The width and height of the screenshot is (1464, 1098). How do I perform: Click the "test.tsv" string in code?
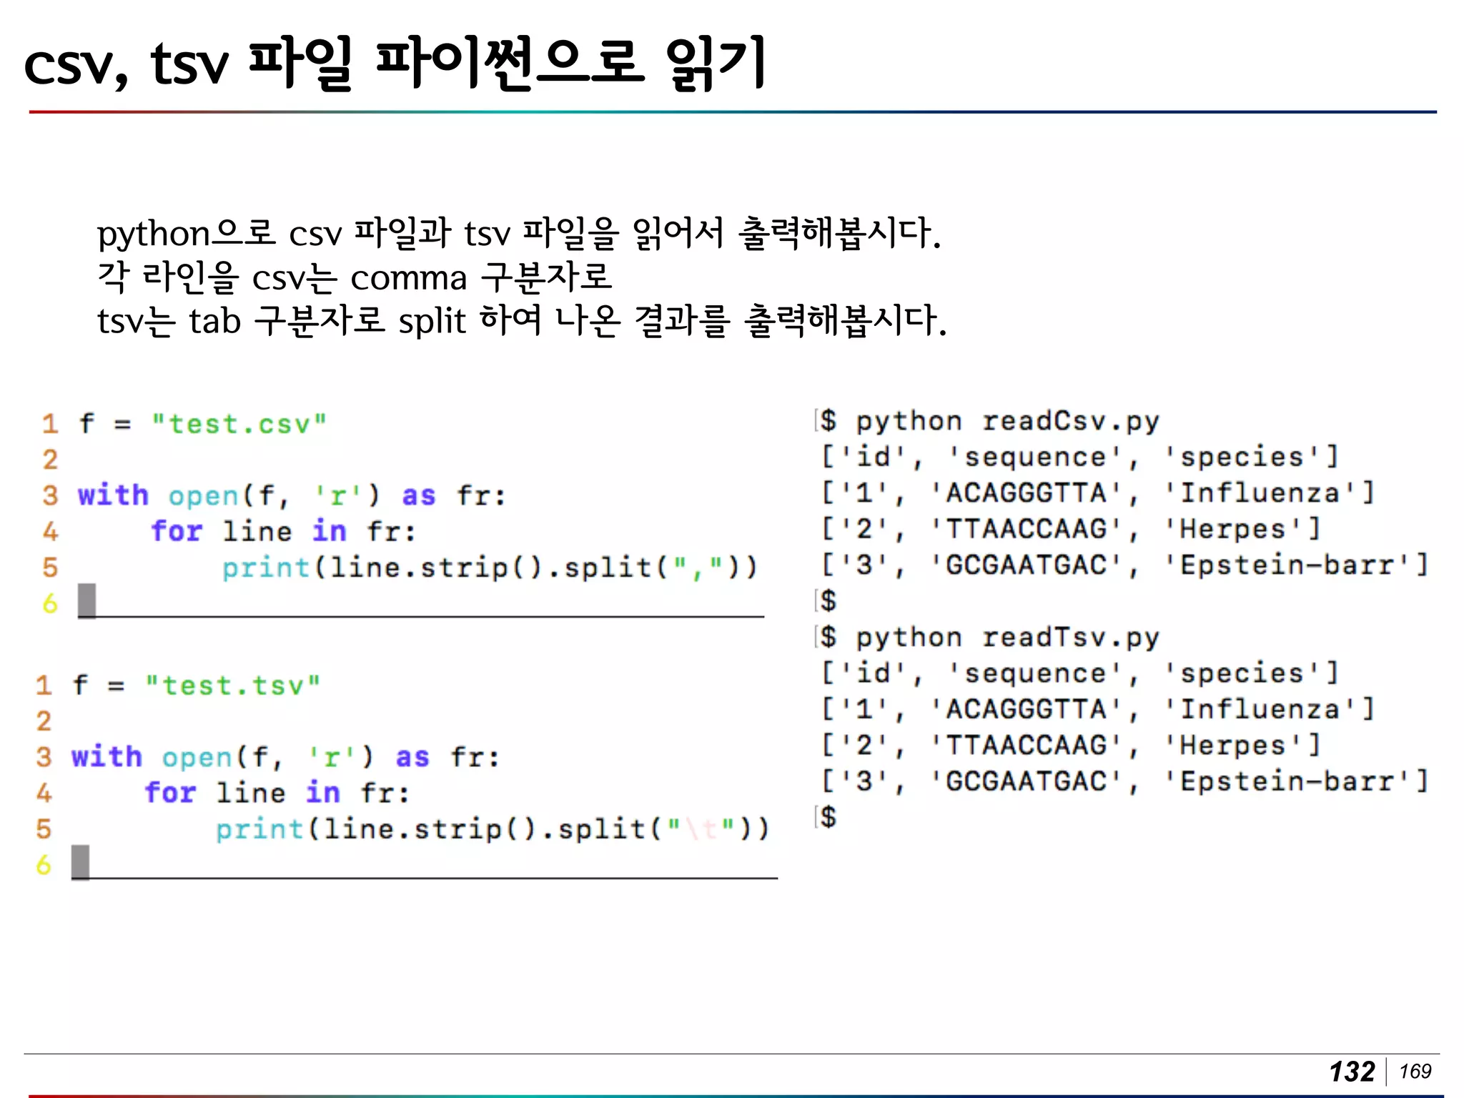click(x=232, y=686)
